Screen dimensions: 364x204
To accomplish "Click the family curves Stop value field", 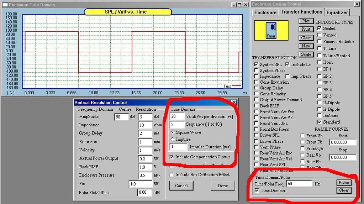I will tap(343, 157).
